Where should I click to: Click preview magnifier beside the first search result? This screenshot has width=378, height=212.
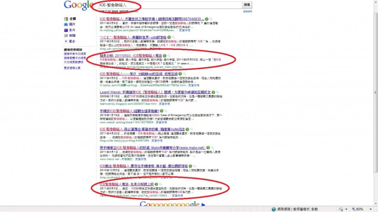211,19
